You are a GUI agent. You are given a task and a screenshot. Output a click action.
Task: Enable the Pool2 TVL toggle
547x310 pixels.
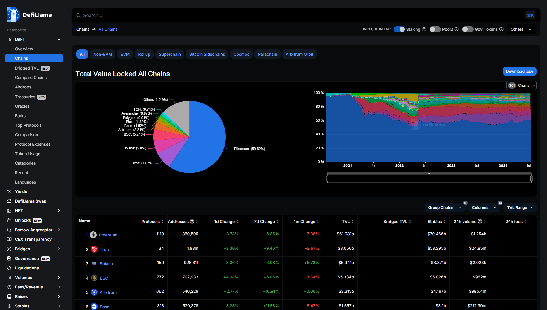tap(435, 29)
